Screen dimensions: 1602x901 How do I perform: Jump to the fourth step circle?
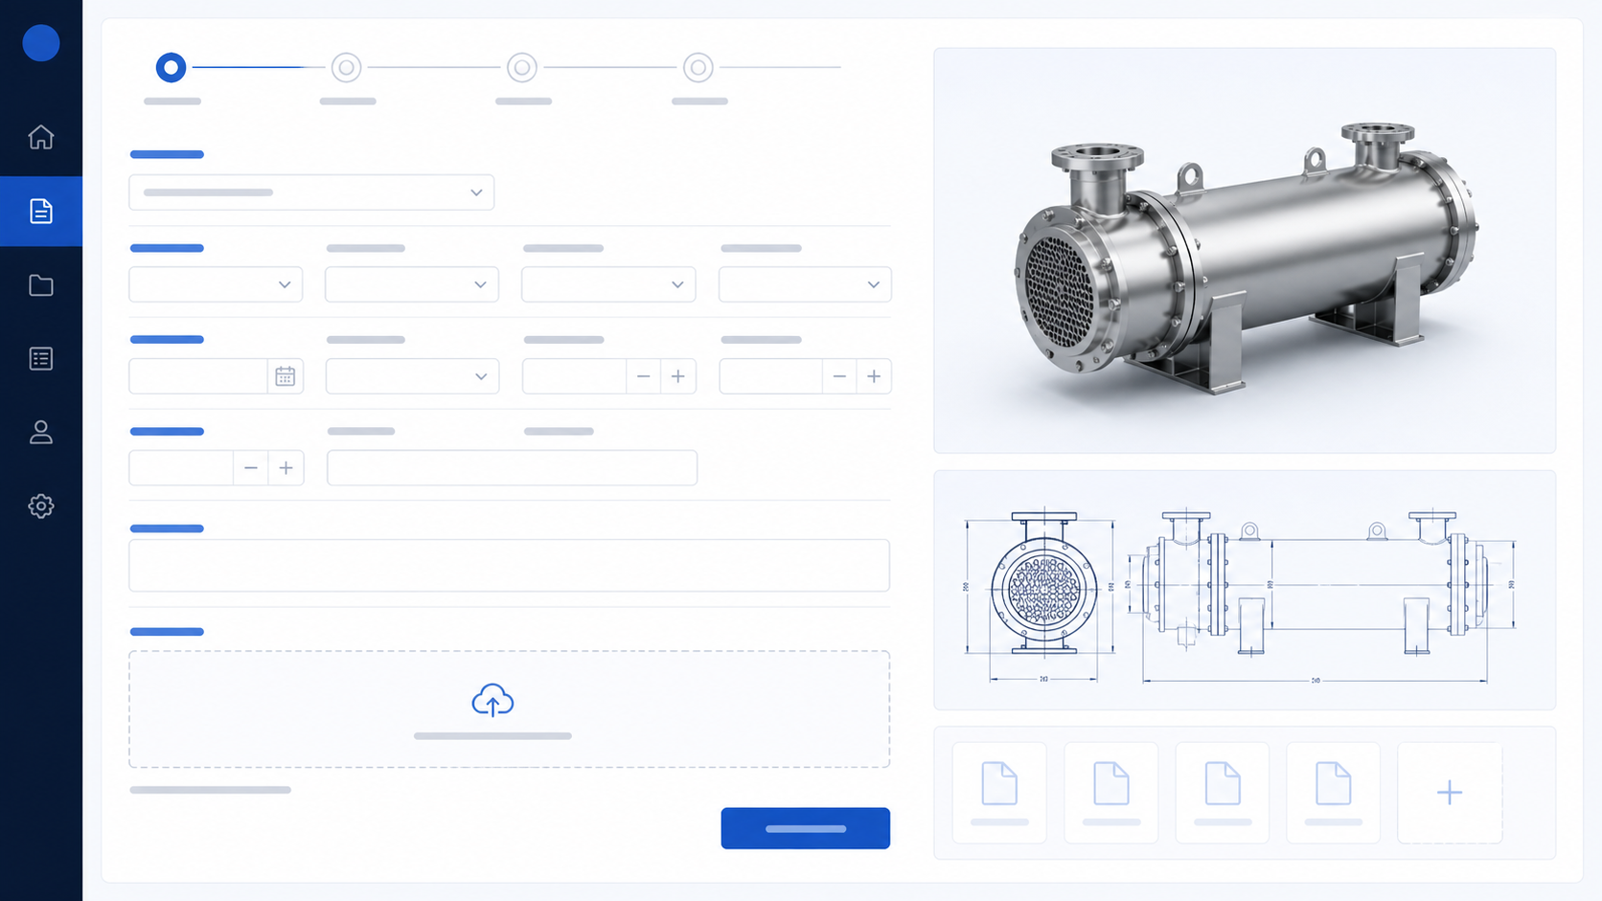click(698, 67)
